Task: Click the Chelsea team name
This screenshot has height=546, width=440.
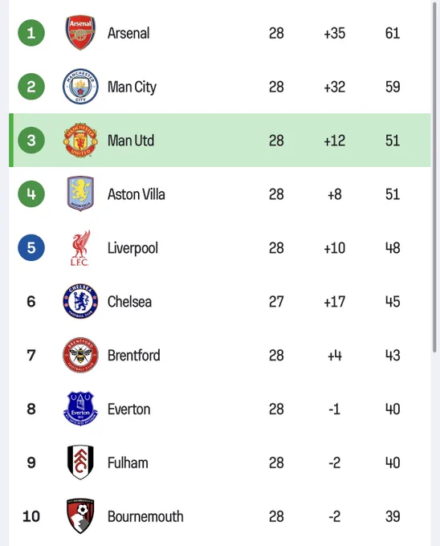Action: (129, 302)
